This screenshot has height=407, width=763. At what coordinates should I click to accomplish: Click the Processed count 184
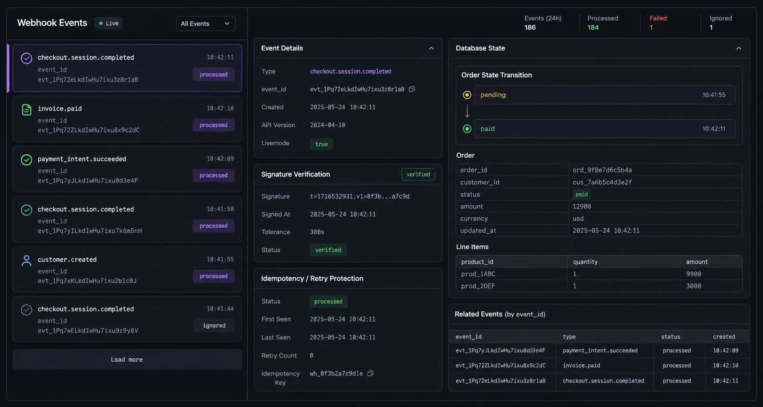(x=593, y=28)
